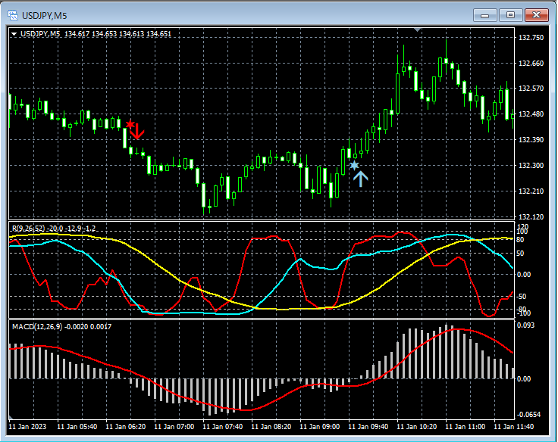Screen dimensions: 558x442
Task: Click the blue star buy signal
Action: click(x=354, y=165)
